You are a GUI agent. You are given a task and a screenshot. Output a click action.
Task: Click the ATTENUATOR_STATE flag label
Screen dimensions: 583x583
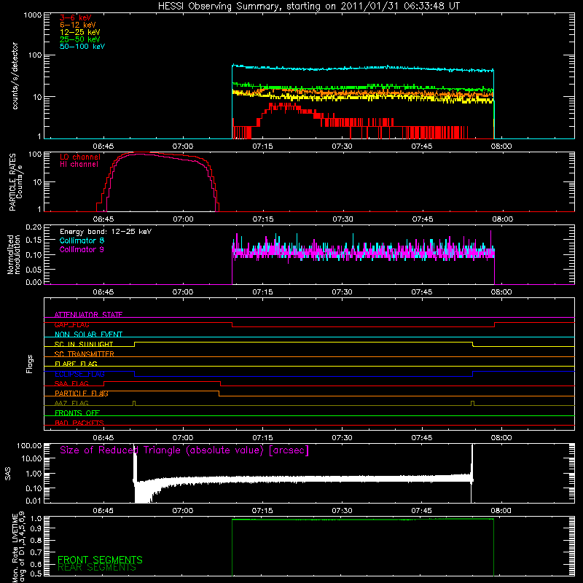[88, 315]
